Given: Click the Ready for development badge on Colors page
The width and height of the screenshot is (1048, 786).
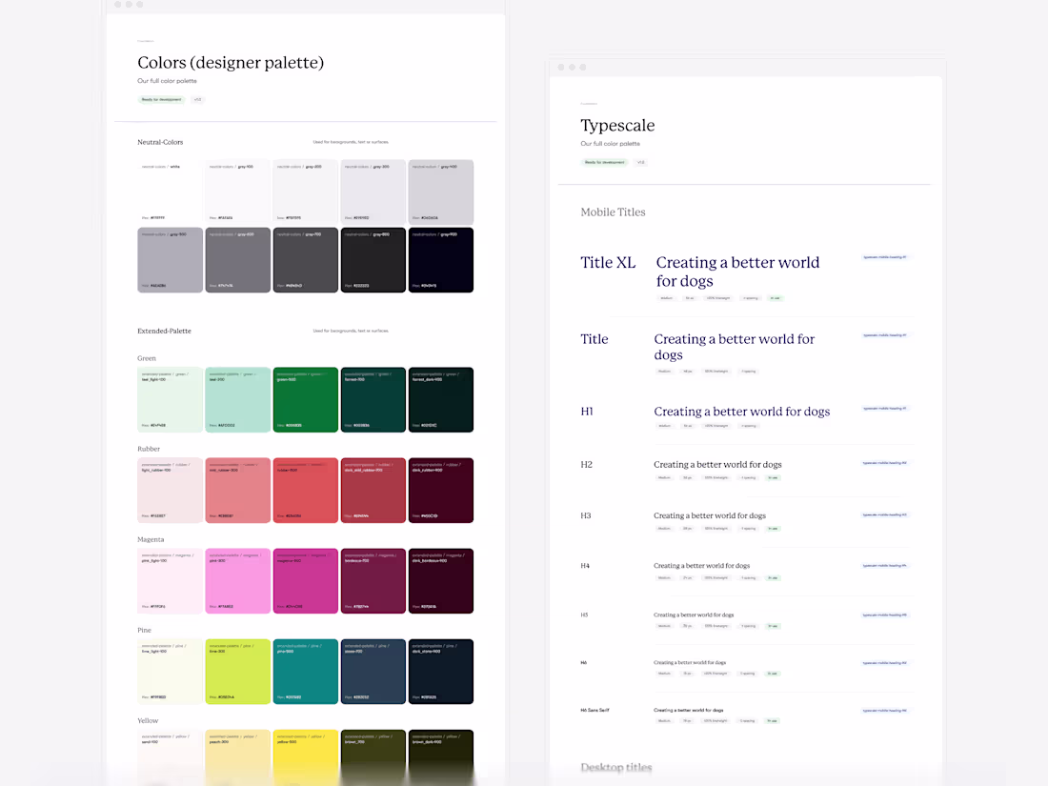Looking at the screenshot, I should (160, 99).
